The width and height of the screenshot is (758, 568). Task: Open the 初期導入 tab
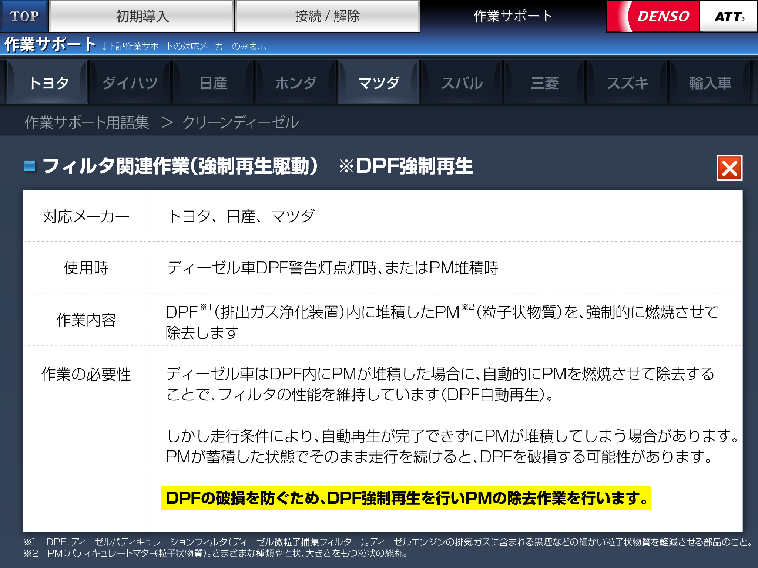click(142, 16)
